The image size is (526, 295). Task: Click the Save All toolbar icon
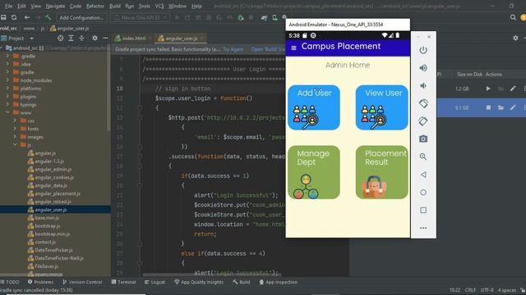(3, 17)
